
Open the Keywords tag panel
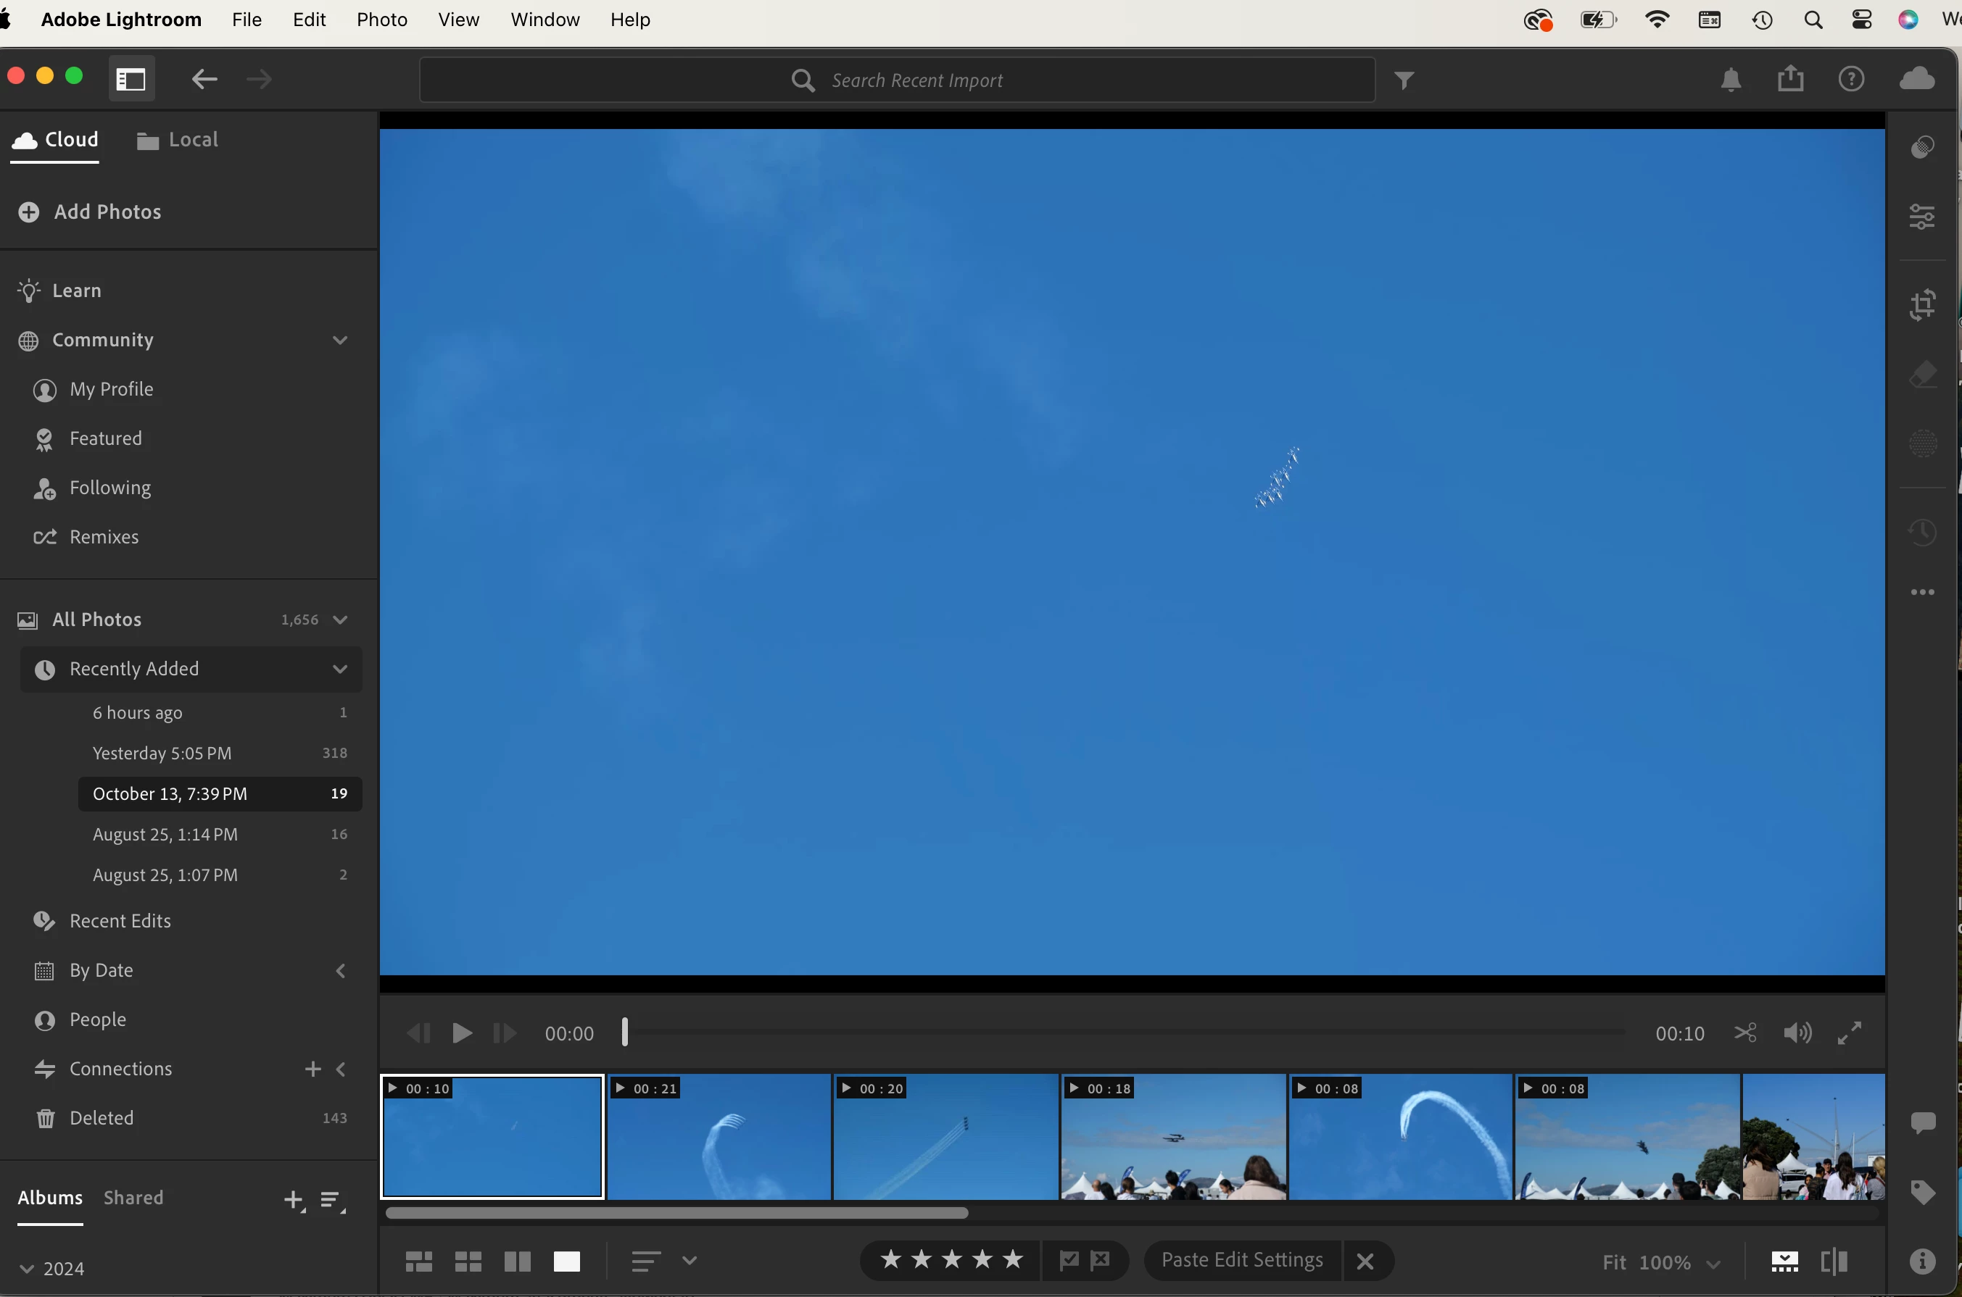pos(1921,1192)
